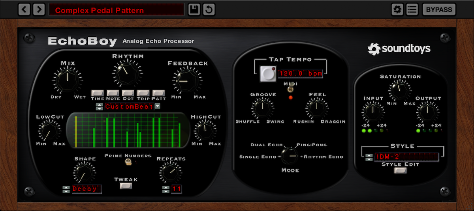Go to the previous preset arrow

coord(24,9)
